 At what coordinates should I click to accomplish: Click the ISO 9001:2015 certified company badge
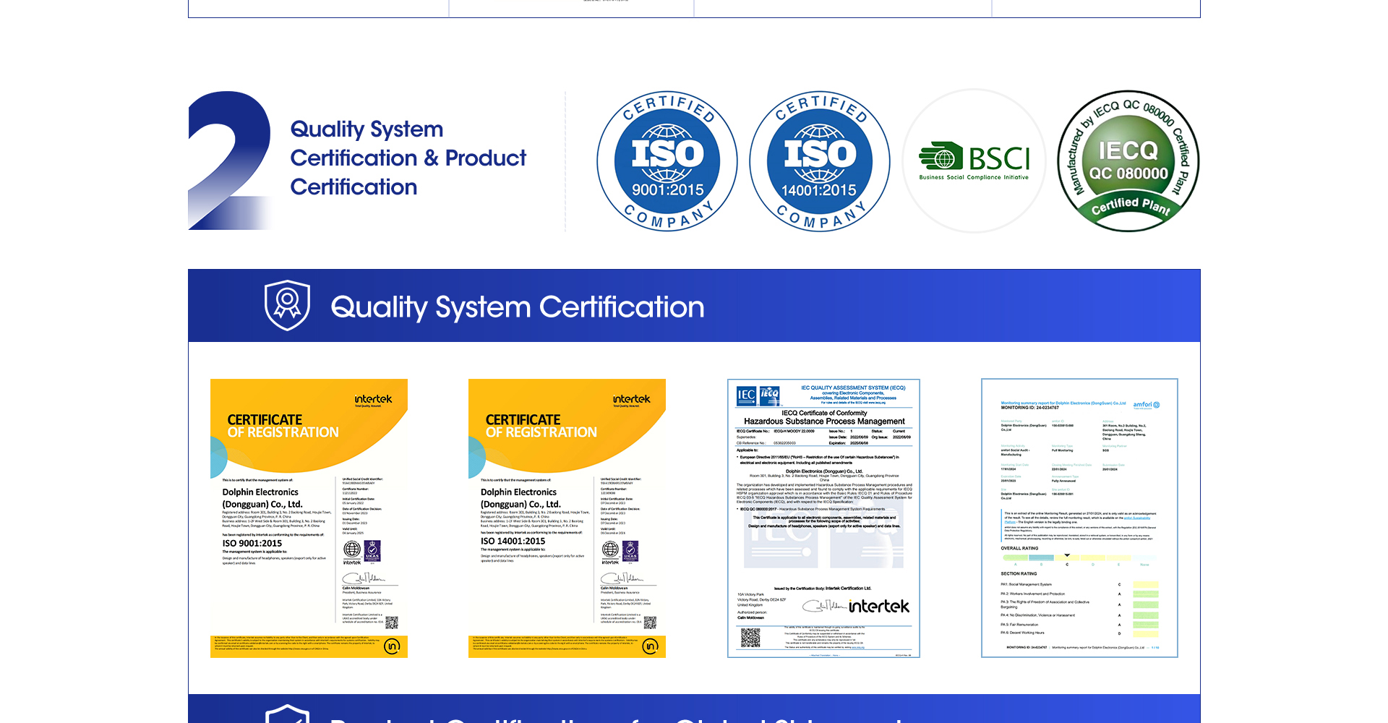pyautogui.click(x=667, y=162)
